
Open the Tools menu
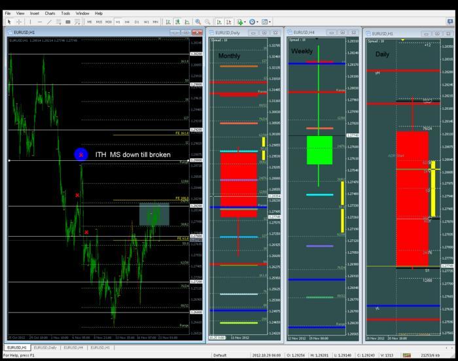click(x=65, y=14)
